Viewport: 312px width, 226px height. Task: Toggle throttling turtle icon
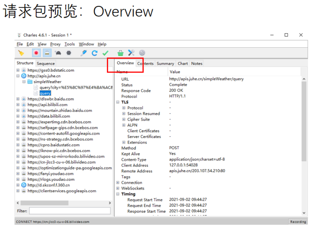coord(58,53)
